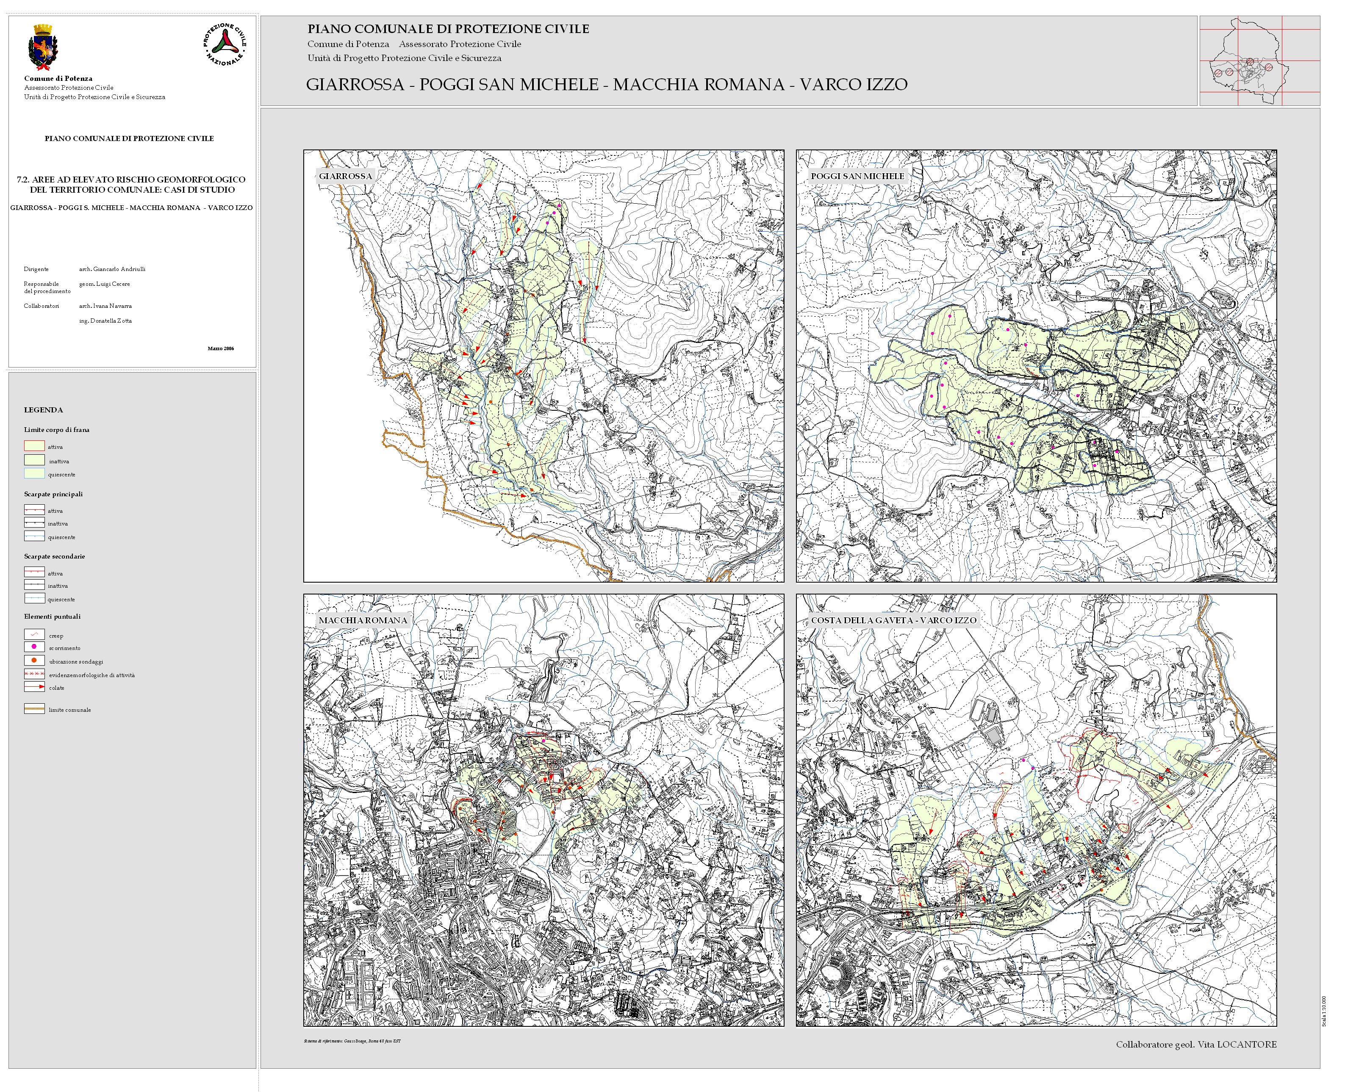Image resolution: width=1345 pixels, height=1092 pixels.
Task: Click the 'colate' legend label
Action: click(x=57, y=688)
